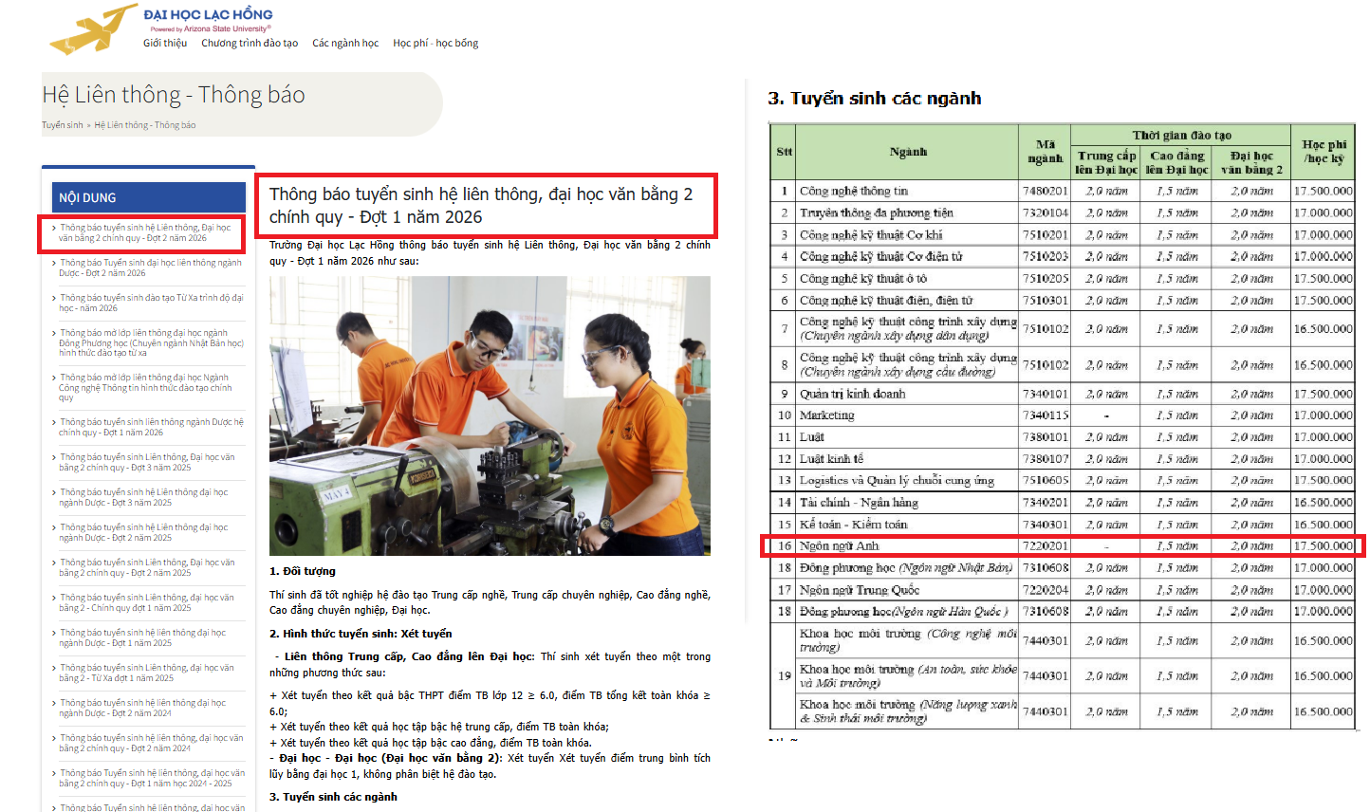Click the Hệ Liên thông - Thông báo breadcrumb
This screenshot has width=1370, height=812.
145,125
